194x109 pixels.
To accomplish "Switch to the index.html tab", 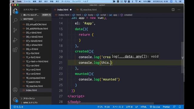I will (63, 10).
